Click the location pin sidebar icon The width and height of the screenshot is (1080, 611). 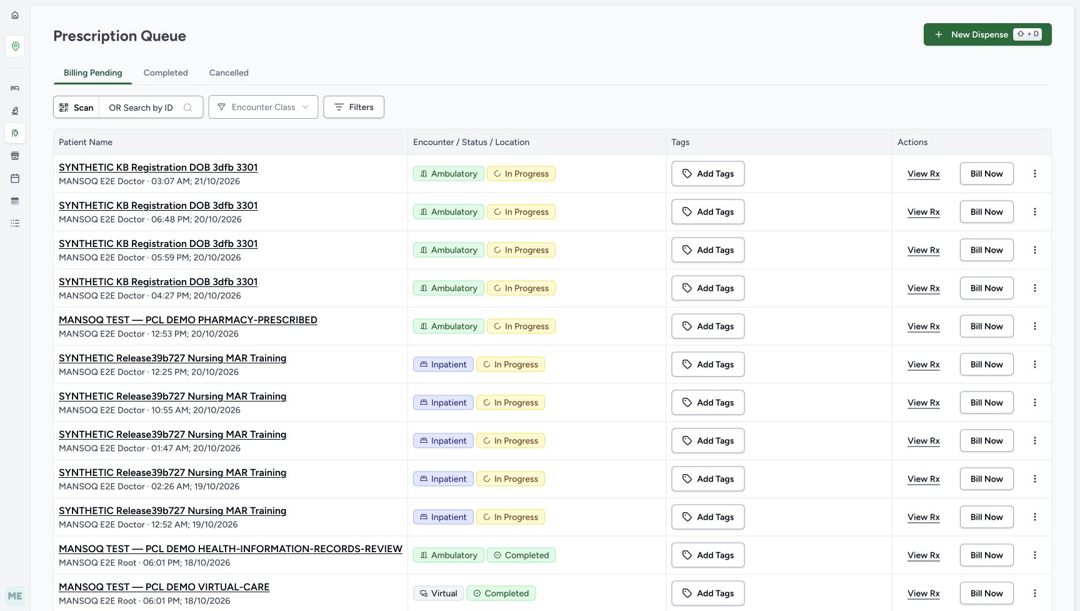coord(15,46)
